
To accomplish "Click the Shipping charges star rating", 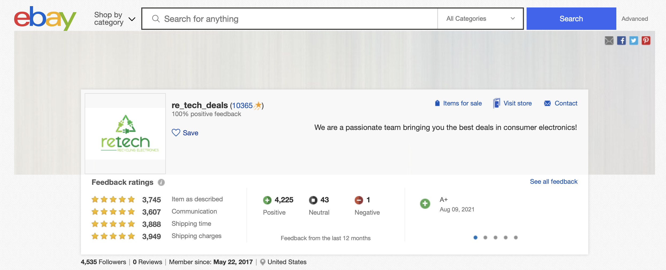I will 113,236.
